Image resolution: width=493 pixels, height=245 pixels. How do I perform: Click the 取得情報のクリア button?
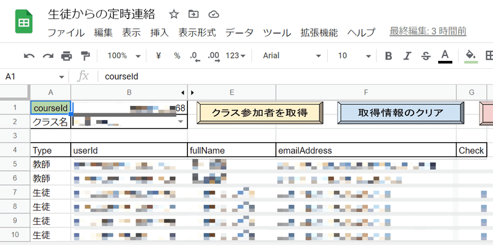[x=401, y=113]
